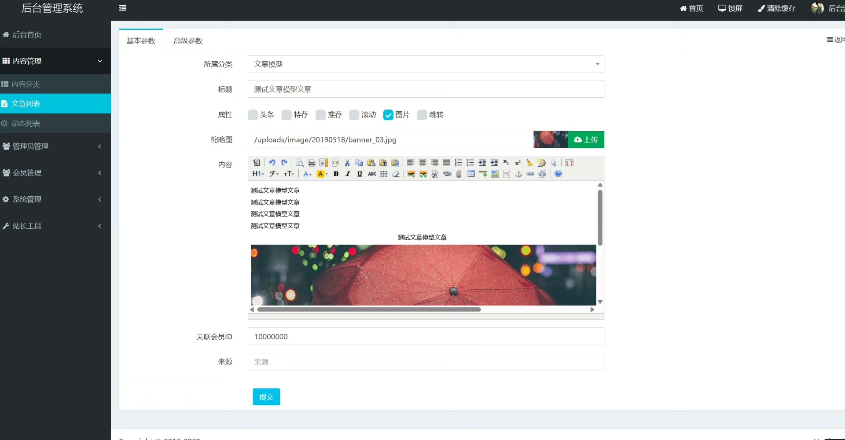Viewport: 845px width, 440px height.
Task: Center align the editor text
Action: 422,163
